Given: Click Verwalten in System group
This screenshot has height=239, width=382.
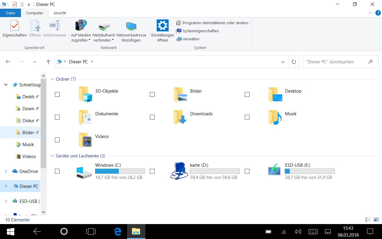Looking at the screenshot, I should pyautogui.click(x=188, y=39).
